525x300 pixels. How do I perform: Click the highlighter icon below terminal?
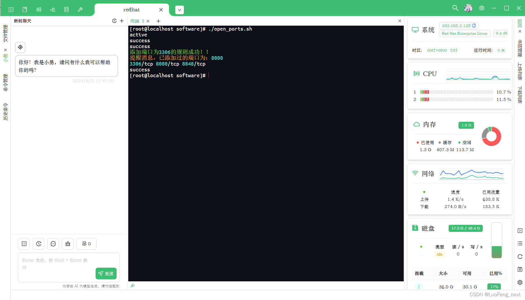click(132, 285)
